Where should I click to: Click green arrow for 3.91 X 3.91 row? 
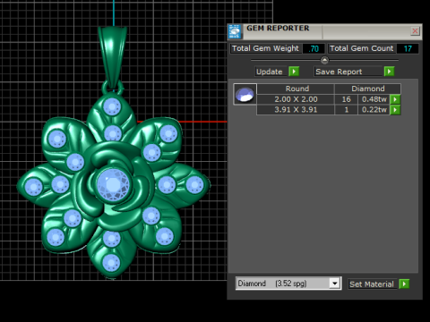coord(395,110)
